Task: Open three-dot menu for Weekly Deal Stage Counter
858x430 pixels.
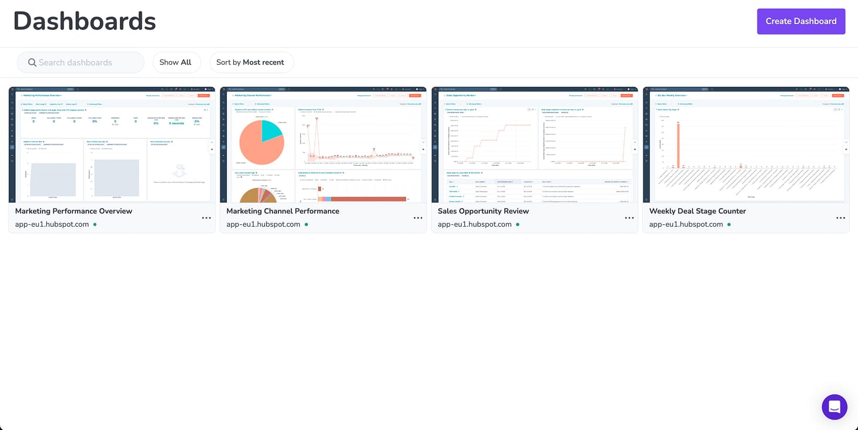Action: click(x=841, y=218)
